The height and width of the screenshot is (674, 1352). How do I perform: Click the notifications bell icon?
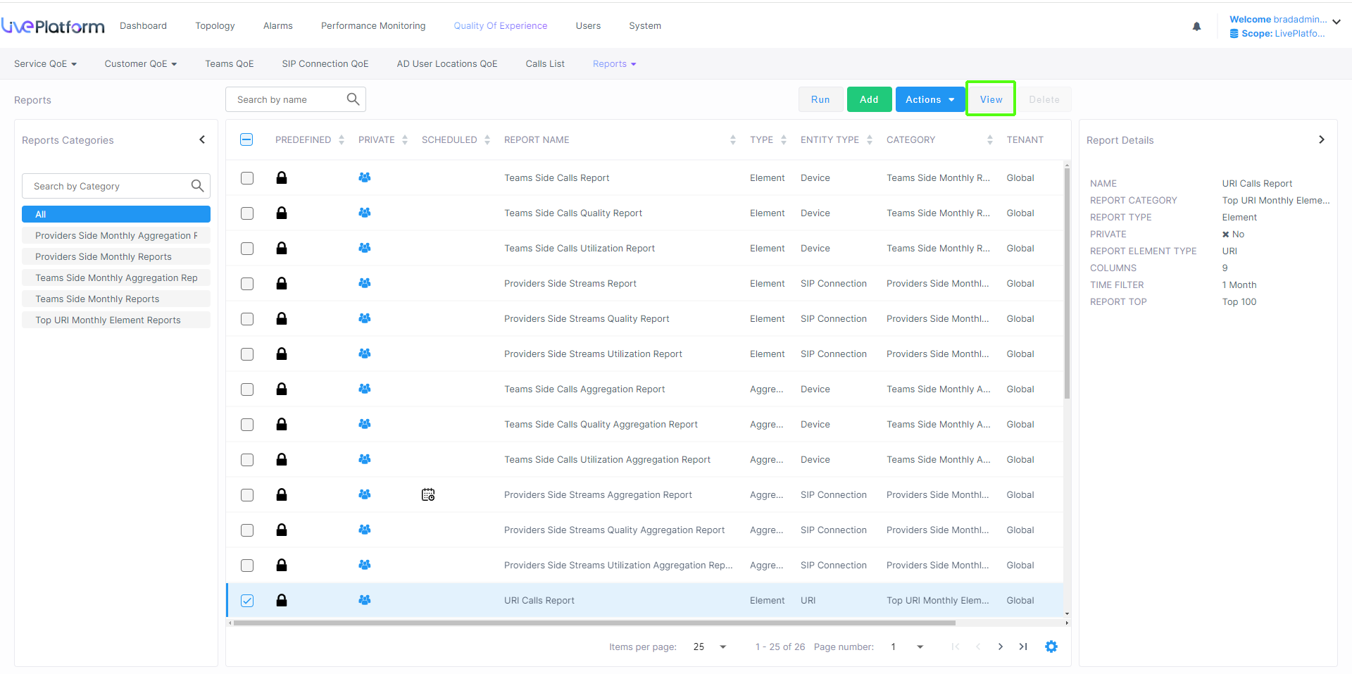pyautogui.click(x=1196, y=27)
